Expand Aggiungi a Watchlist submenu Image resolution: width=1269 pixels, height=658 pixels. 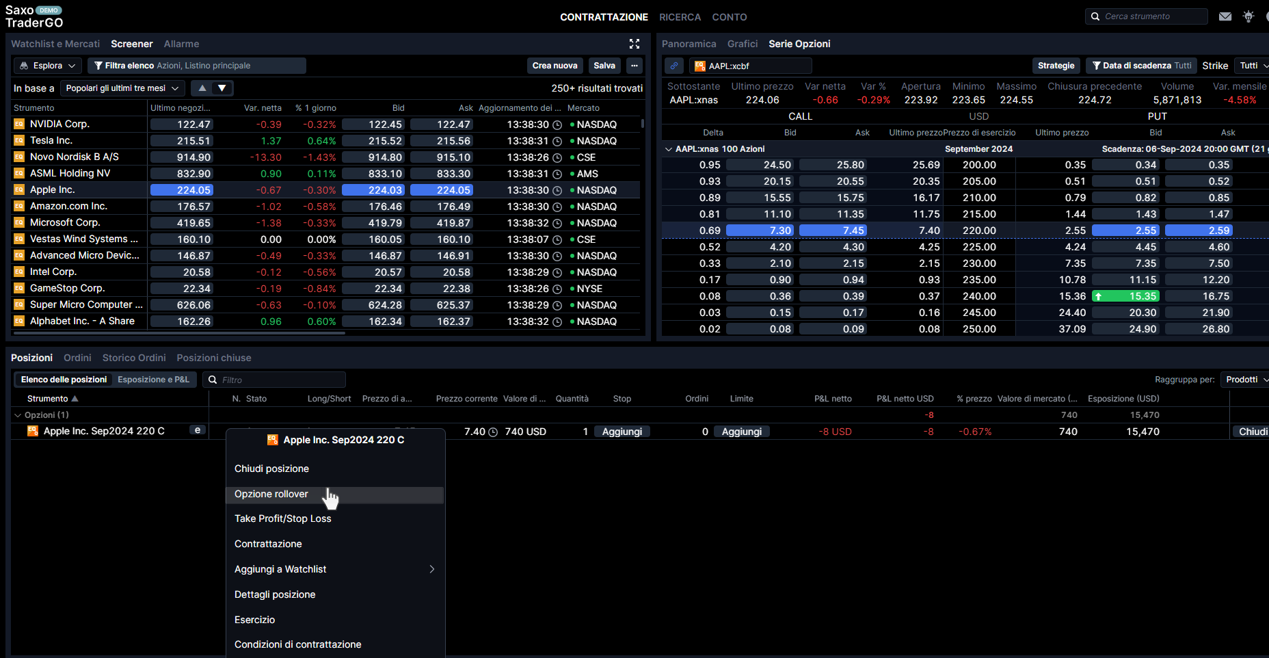tap(335, 569)
